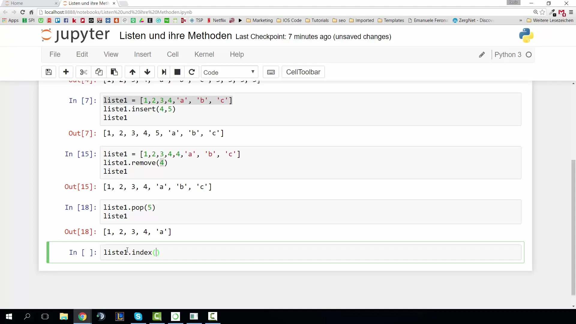Click inside the liste1.index( cell
Image resolution: width=576 pixels, height=324 pixels.
310,252
